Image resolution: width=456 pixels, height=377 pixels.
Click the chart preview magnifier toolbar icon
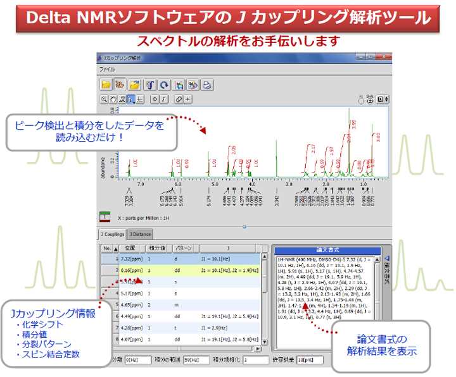coord(193,85)
